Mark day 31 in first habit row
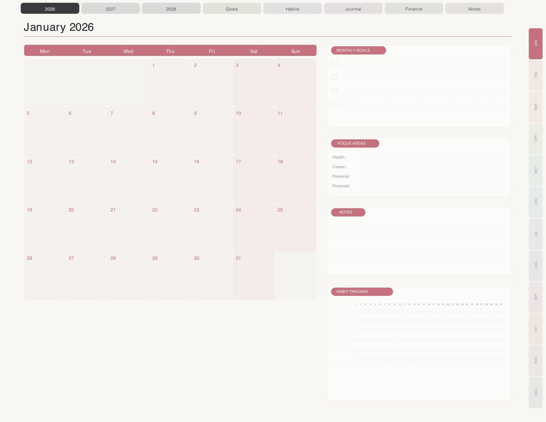Screen dimensions: 546x422 [x=501, y=311]
